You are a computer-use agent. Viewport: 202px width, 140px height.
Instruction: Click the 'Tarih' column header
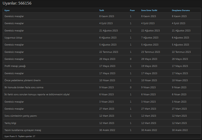pos(102,10)
